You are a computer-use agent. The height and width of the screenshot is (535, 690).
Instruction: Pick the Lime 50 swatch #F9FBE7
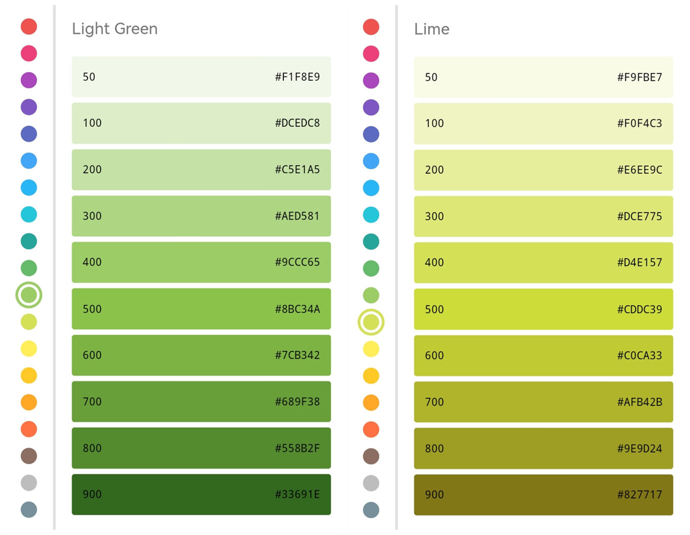543,77
